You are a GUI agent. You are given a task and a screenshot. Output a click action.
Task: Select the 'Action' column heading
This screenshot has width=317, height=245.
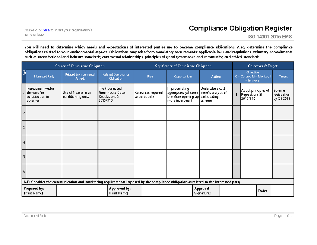216,76
